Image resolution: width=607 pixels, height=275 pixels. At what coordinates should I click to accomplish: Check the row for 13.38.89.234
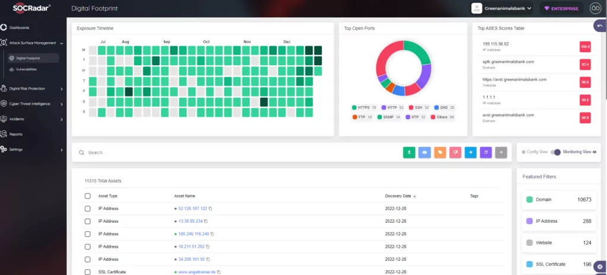pos(88,221)
